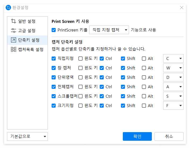Viewport: 190px width, 148px height.
Task: Click the arrow icon beside 단축키 설정
Action: coord(13,40)
